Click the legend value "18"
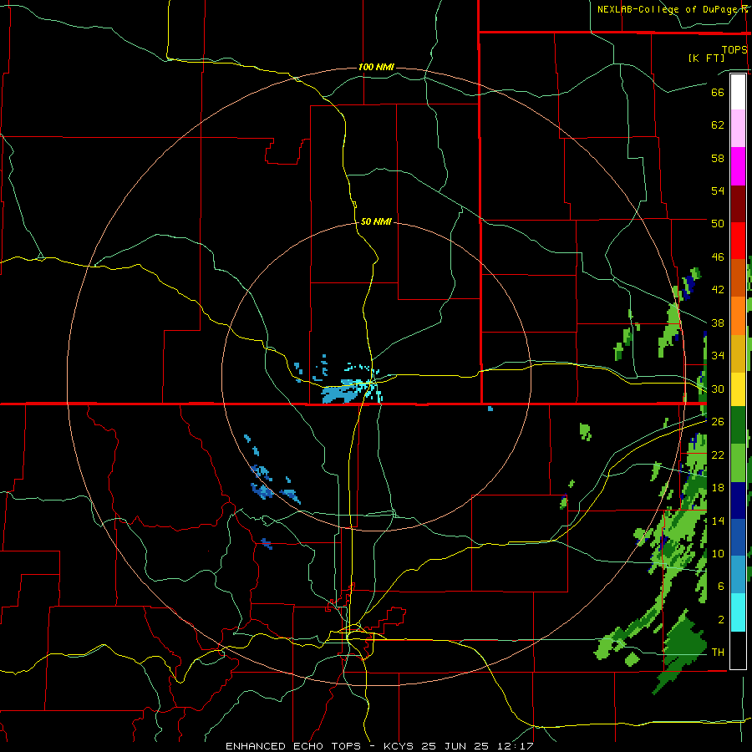This screenshot has width=752, height=752. click(x=718, y=488)
